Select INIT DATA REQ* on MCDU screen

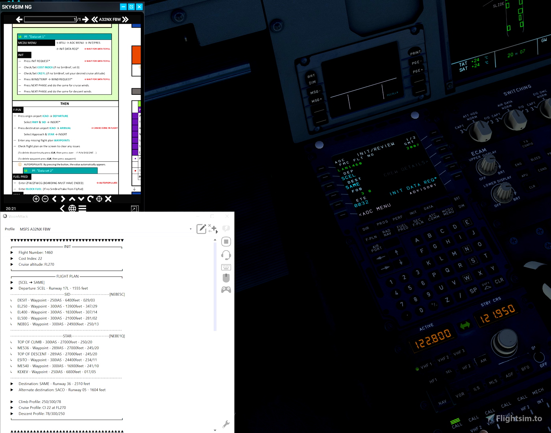[x=412, y=186]
